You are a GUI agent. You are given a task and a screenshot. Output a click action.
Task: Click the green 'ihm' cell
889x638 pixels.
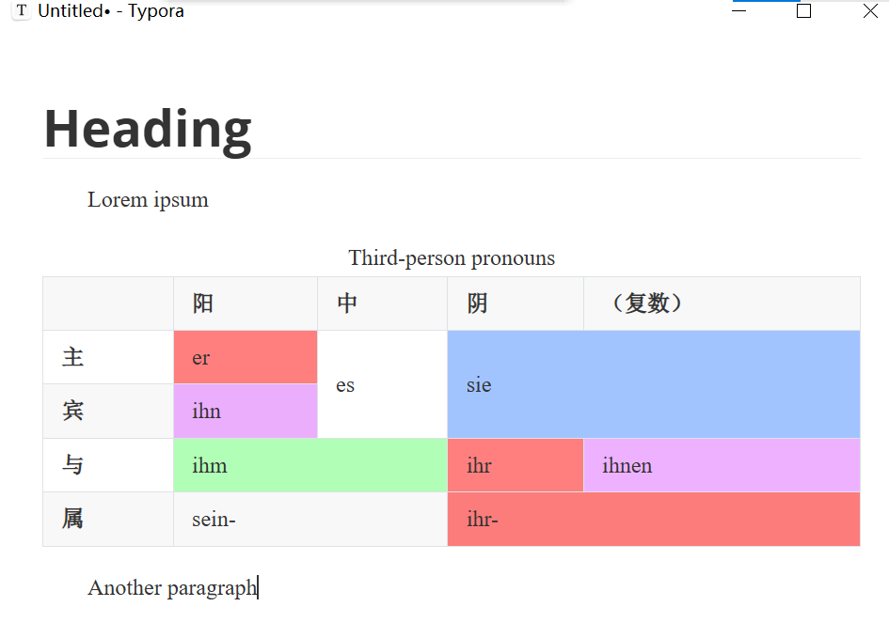310,465
